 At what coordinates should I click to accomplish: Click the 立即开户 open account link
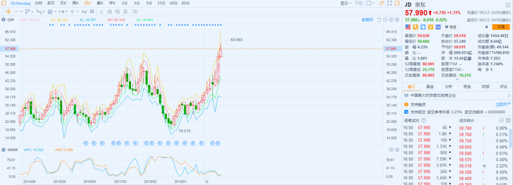pos(503,104)
